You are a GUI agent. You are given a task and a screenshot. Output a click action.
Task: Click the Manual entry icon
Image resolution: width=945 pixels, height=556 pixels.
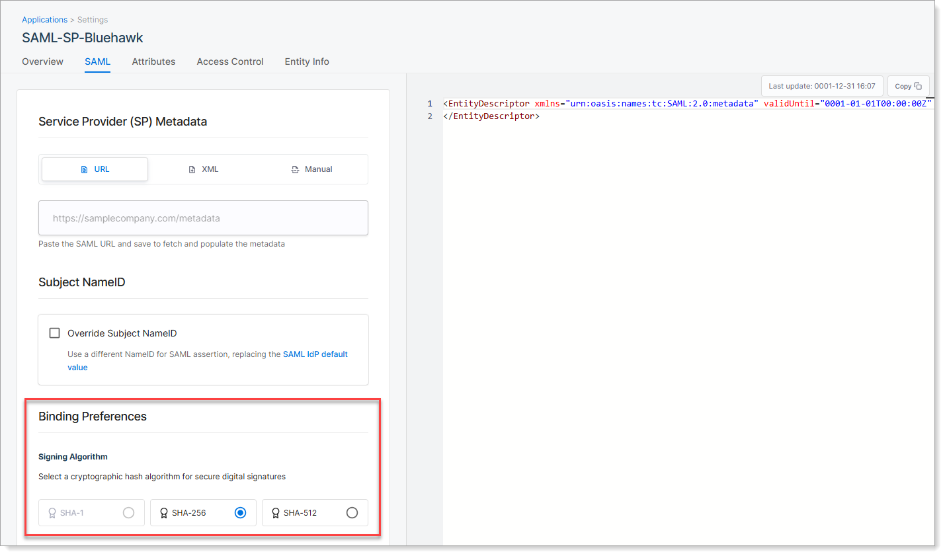[x=295, y=170]
